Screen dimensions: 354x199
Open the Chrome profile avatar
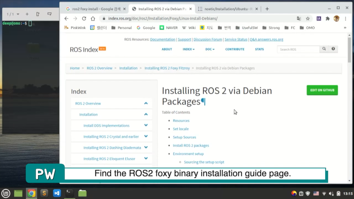(336, 19)
